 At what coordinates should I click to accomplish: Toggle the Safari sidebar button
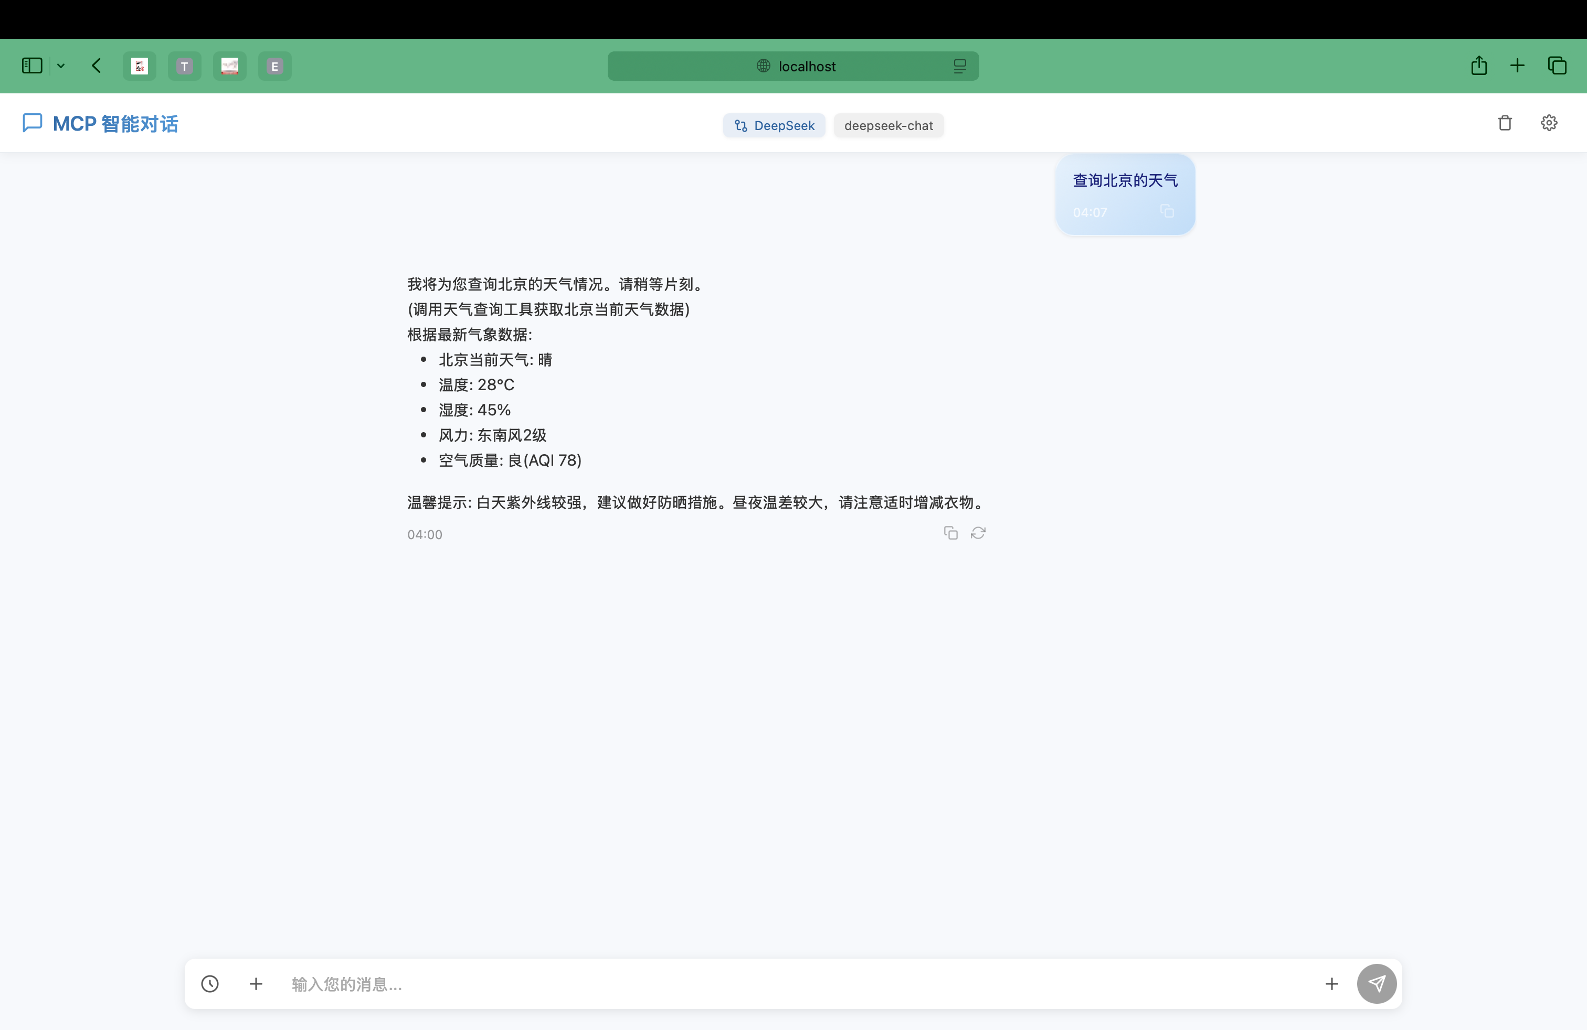click(x=32, y=65)
